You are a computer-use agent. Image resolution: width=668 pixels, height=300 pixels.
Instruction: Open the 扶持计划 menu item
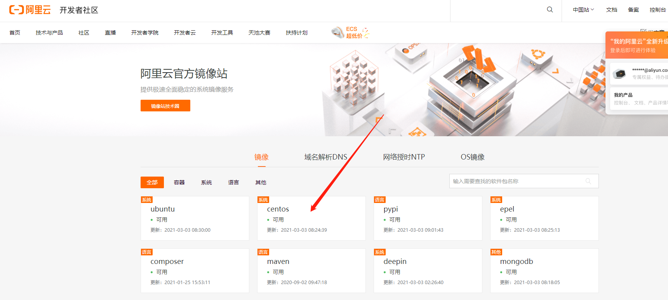pos(297,33)
